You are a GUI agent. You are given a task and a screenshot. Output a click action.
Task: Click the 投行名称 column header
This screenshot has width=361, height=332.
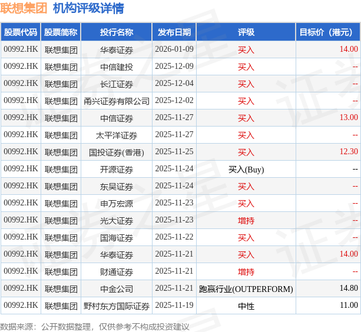point(117,32)
